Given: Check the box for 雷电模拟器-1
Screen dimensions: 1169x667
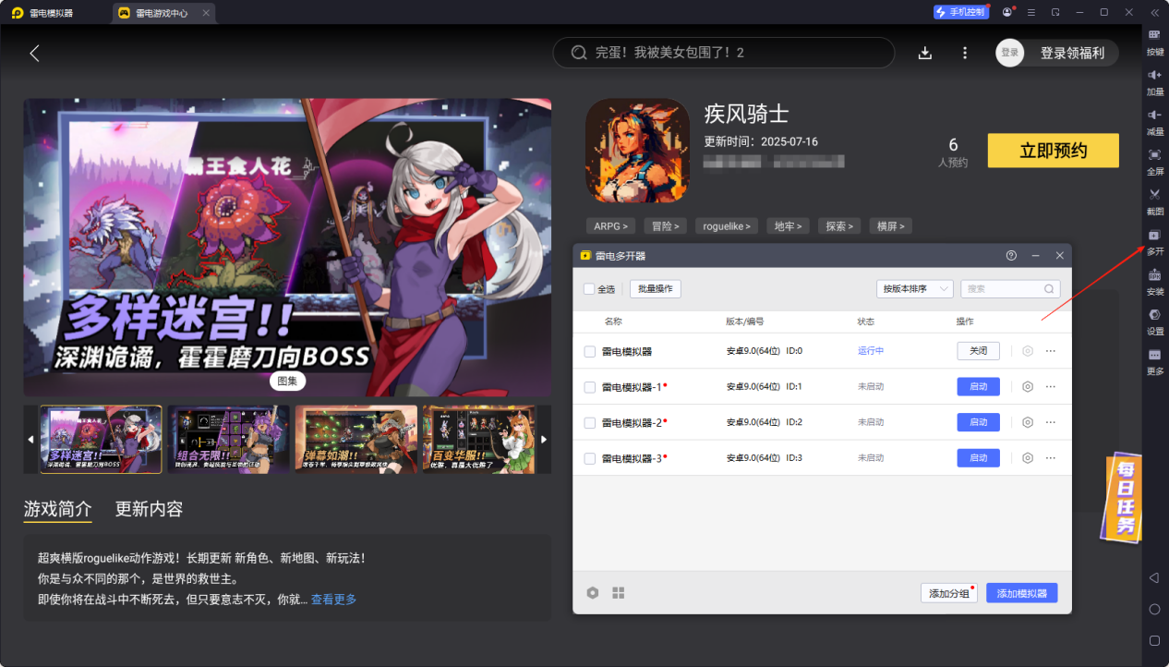Looking at the screenshot, I should tap(590, 386).
